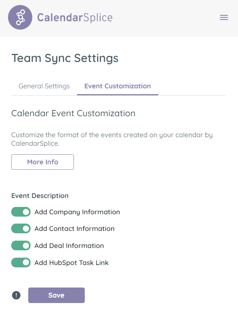
Task: Click the purple underline beneath Event Customization
Action: pos(117,94)
